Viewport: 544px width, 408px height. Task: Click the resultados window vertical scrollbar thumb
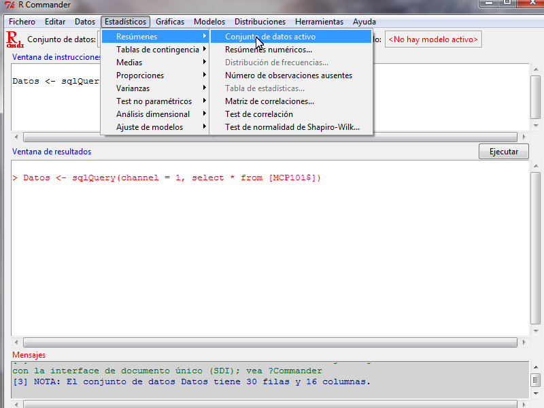pos(536,248)
